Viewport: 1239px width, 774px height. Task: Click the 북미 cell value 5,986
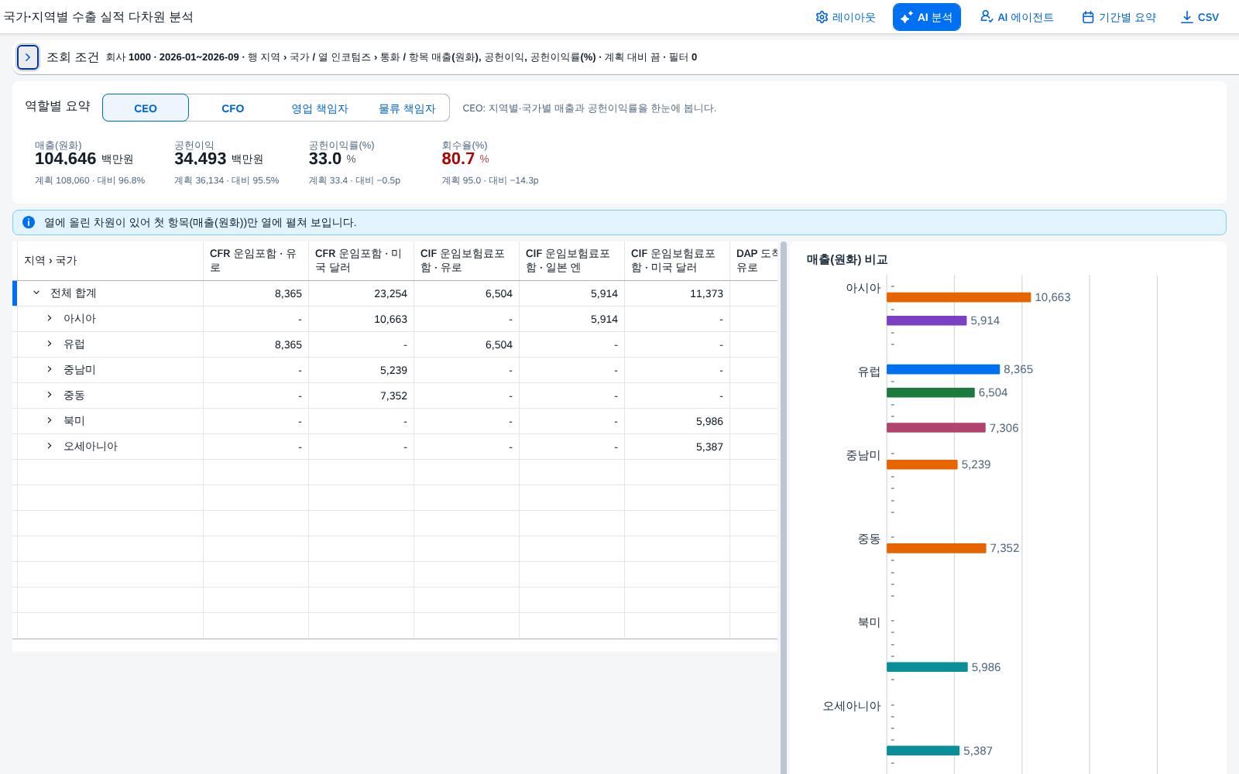709,421
